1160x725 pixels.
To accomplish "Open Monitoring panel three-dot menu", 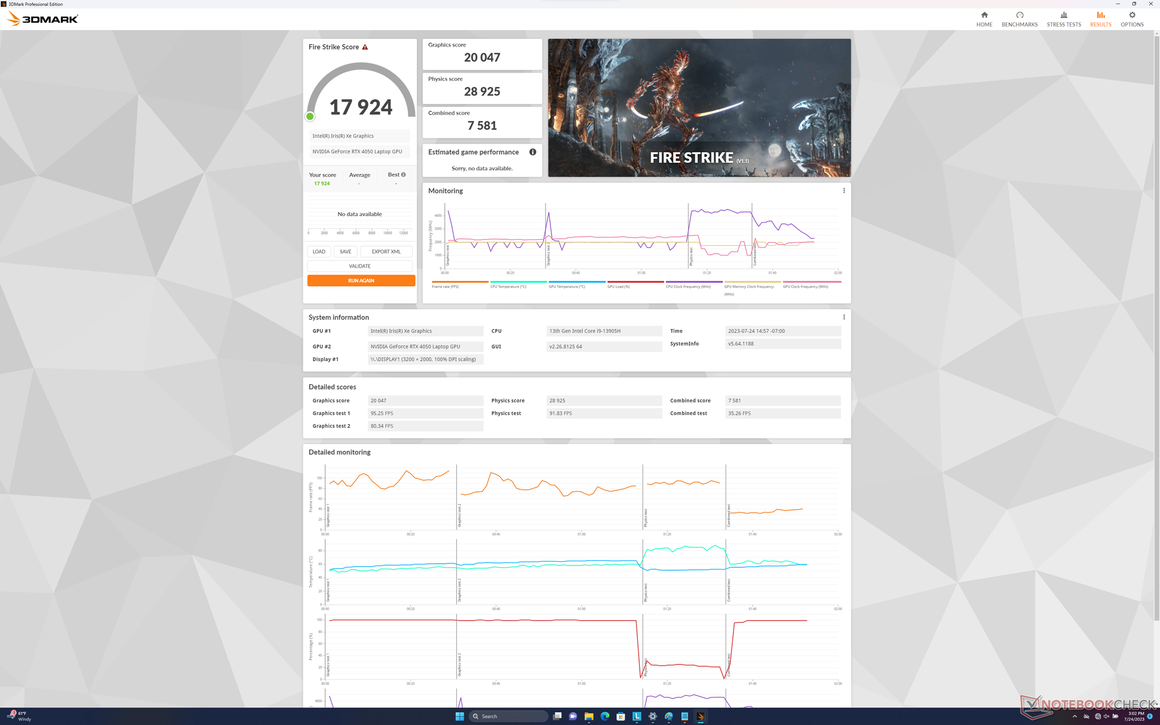I will point(844,191).
